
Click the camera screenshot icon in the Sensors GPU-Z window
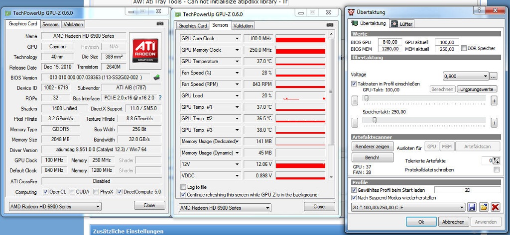click(x=330, y=25)
